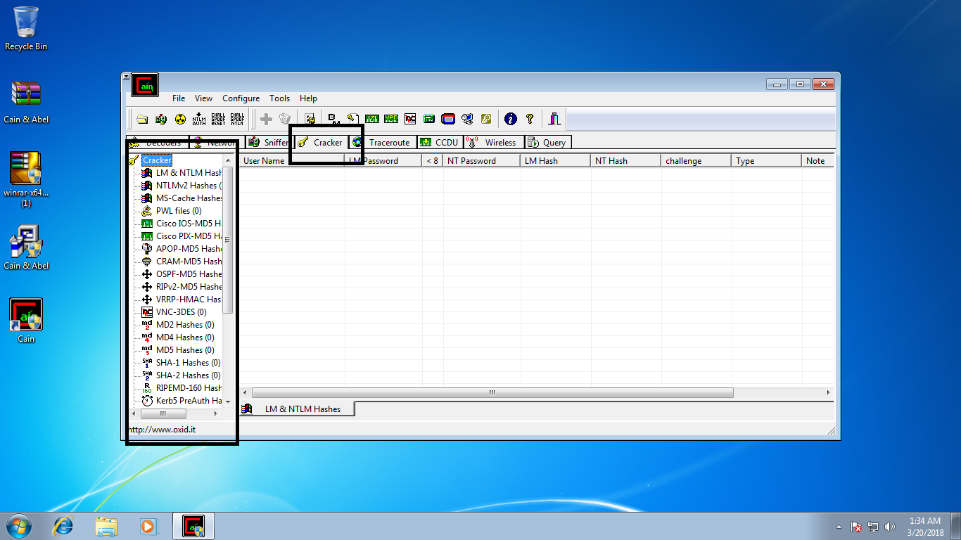Open the Configure menu

click(241, 98)
